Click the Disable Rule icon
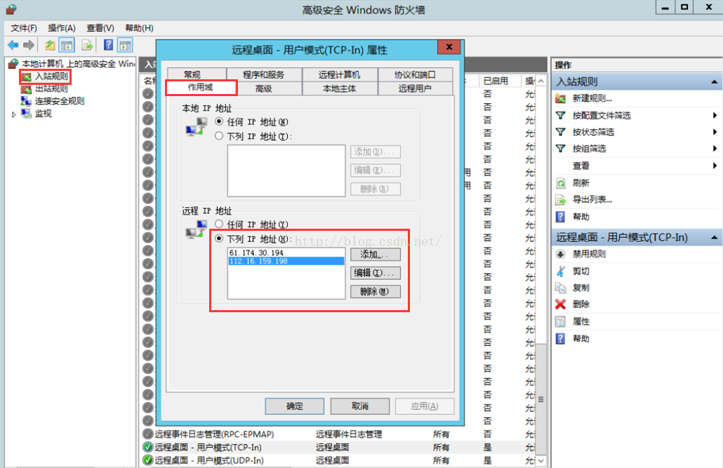The height and width of the screenshot is (468, 723). 561,254
